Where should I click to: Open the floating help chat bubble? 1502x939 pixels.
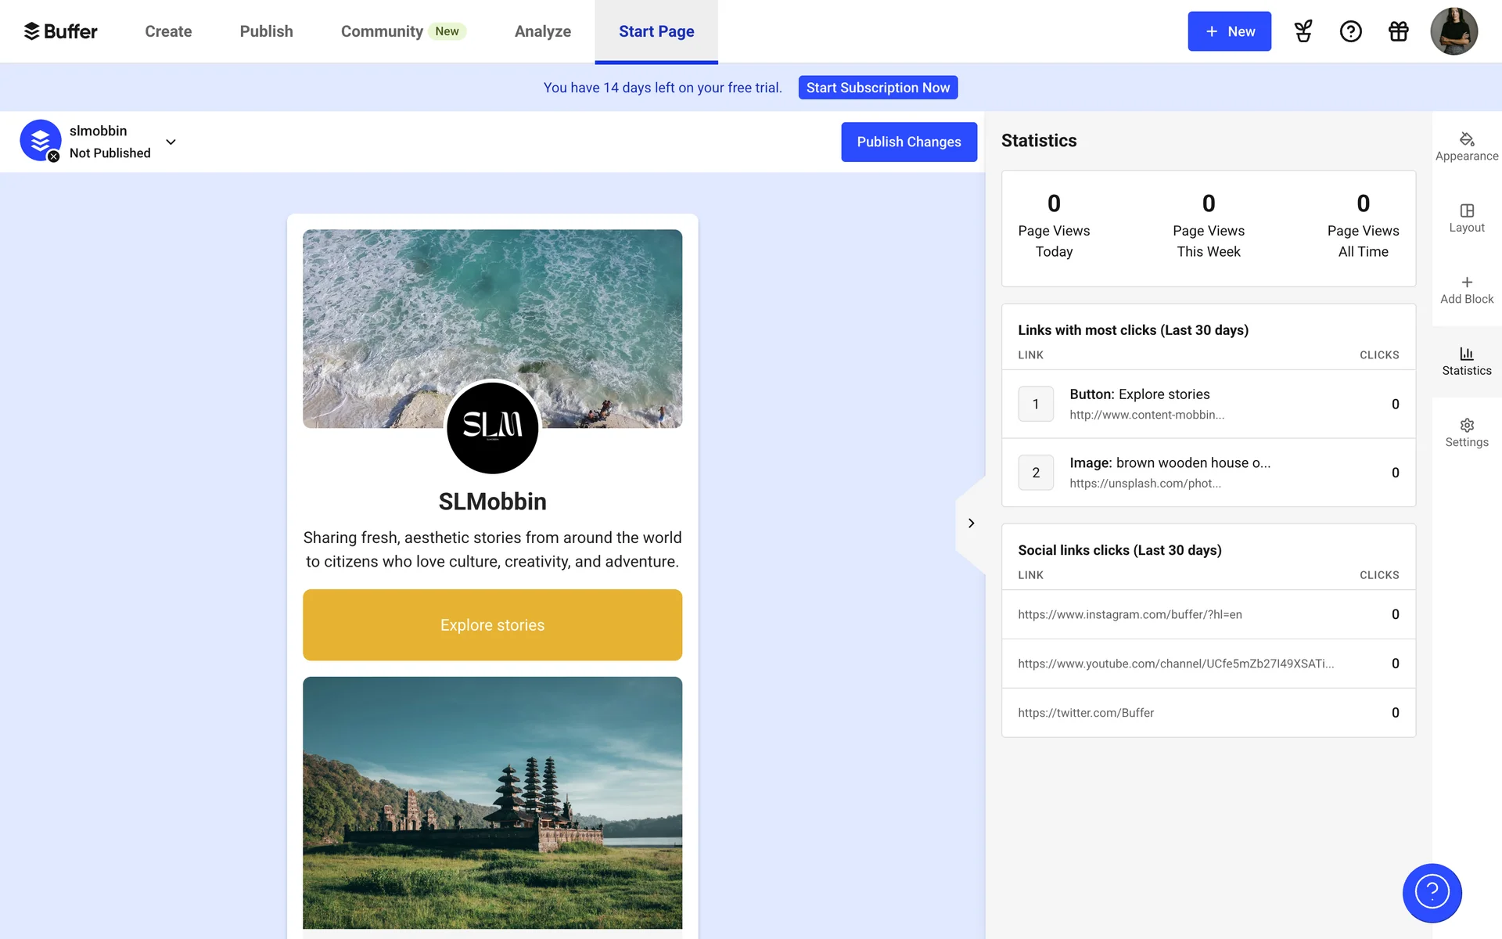[x=1432, y=892]
